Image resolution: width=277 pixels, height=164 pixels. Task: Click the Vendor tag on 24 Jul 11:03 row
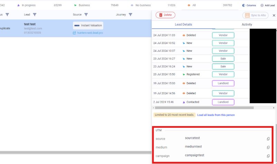tap(223, 35)
